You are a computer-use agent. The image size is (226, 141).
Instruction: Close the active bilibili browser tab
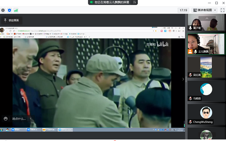86,37
